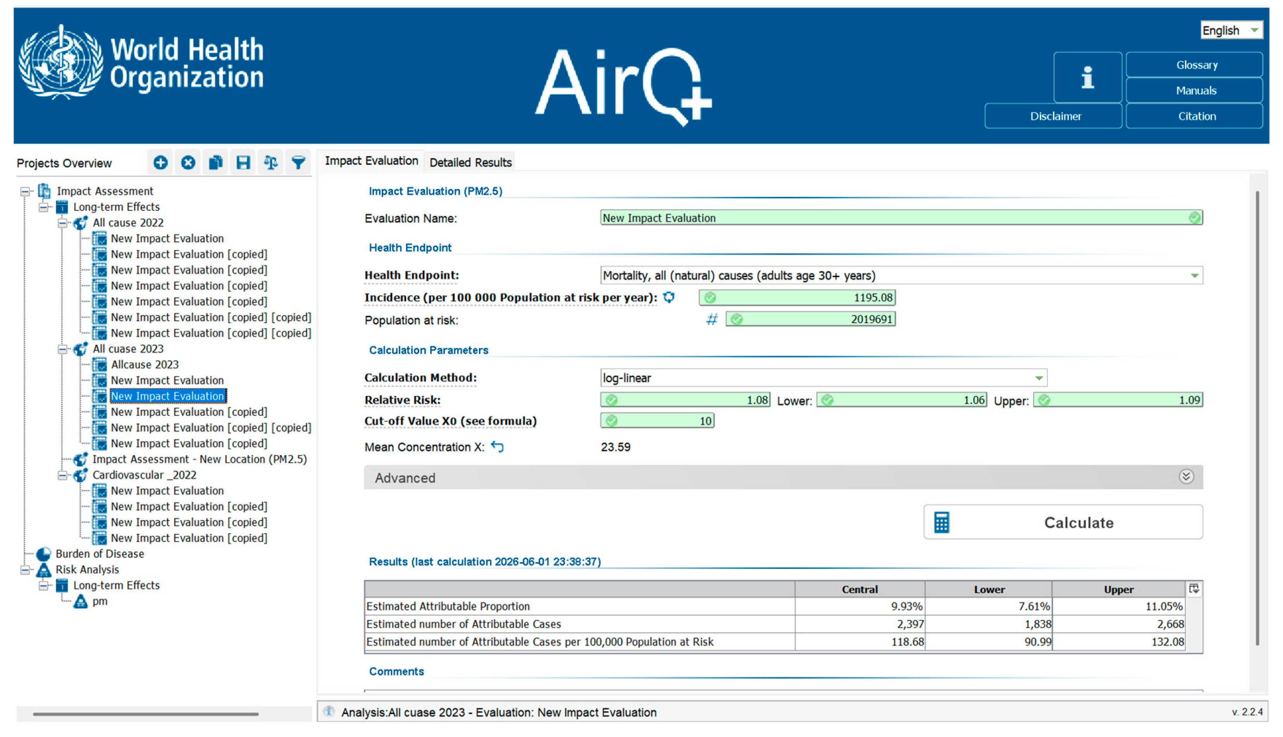1283x737 pixels.
Task: Click the balance scale compare icon
Action: 271,162
